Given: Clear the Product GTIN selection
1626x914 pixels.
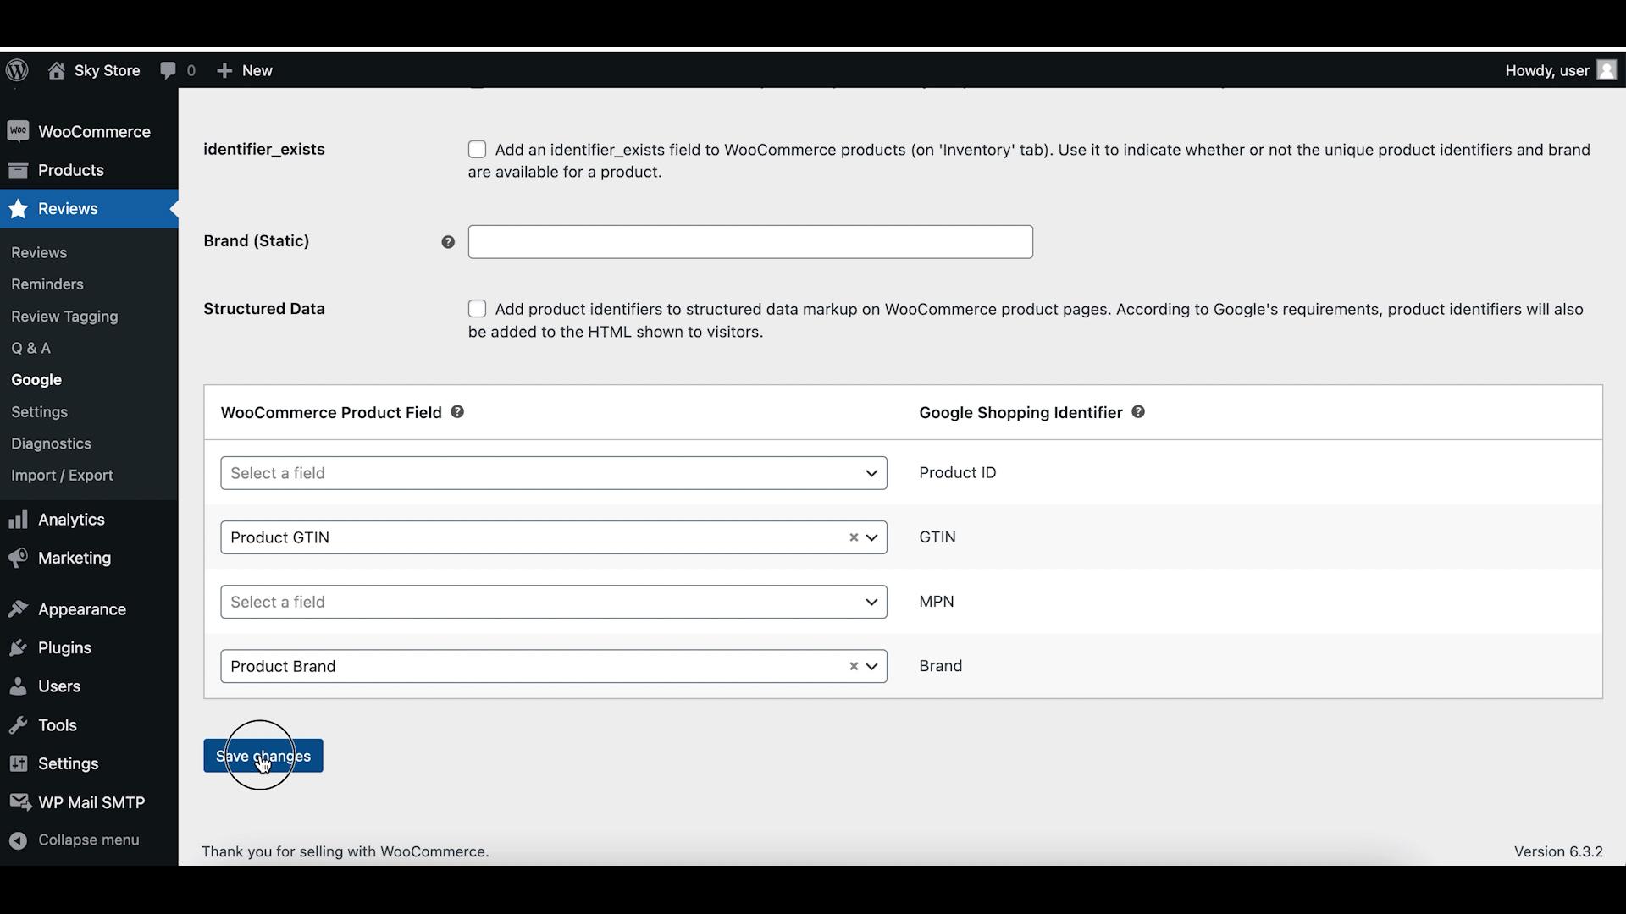Looking at the screenshot, I should [x=854, y=537].
